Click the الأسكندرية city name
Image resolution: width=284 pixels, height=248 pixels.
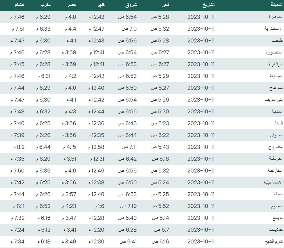(x=273, y=29)
